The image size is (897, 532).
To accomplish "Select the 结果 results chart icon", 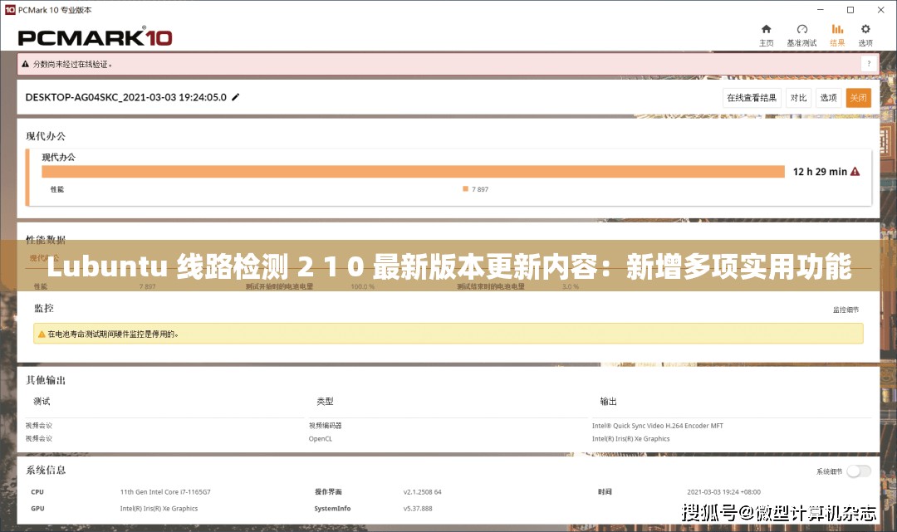I will (x=837, y=29).
